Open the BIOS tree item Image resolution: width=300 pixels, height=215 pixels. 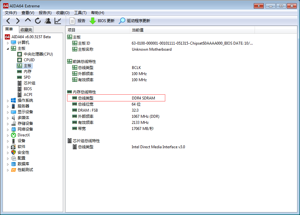coord(24,89)
